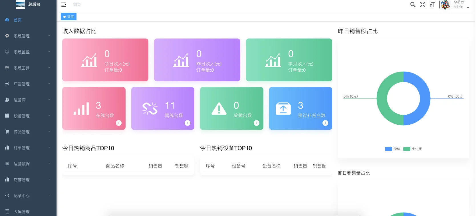Open the font size setting icon

coord(432,5)
